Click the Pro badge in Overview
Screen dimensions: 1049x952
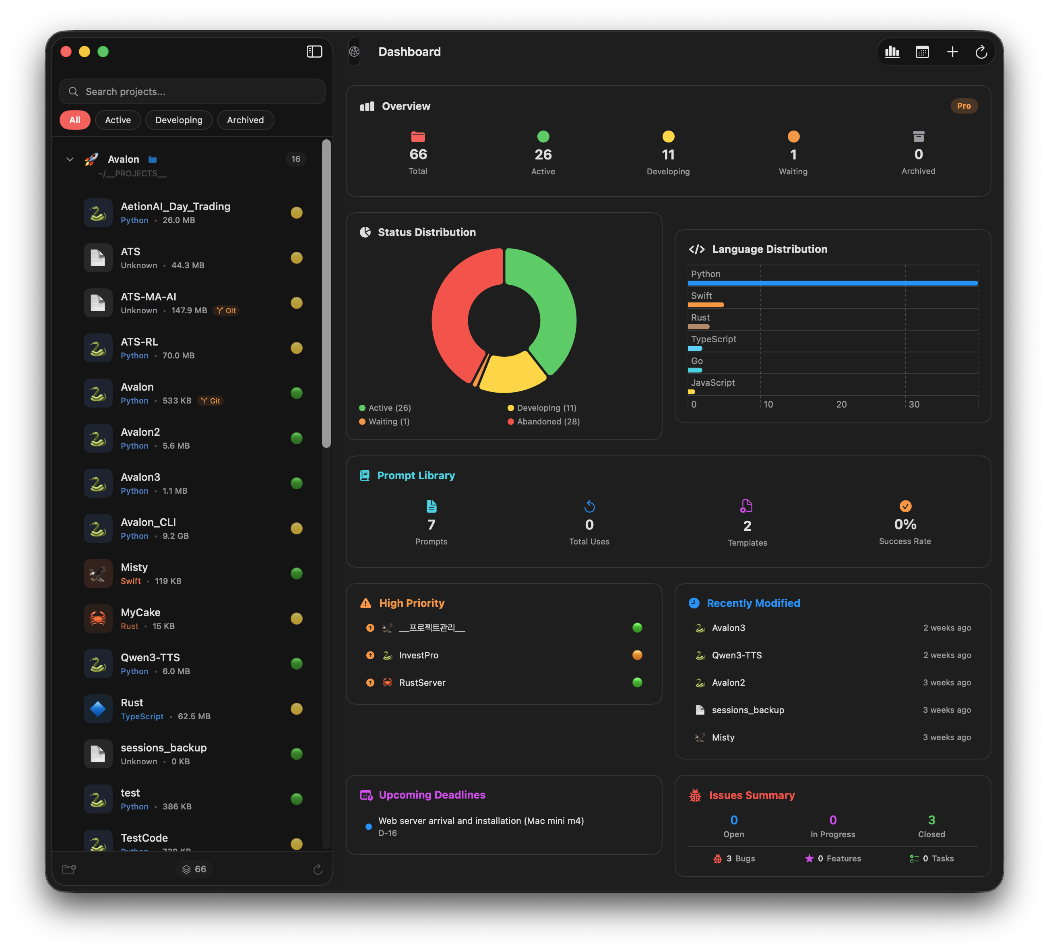(963, 106)
